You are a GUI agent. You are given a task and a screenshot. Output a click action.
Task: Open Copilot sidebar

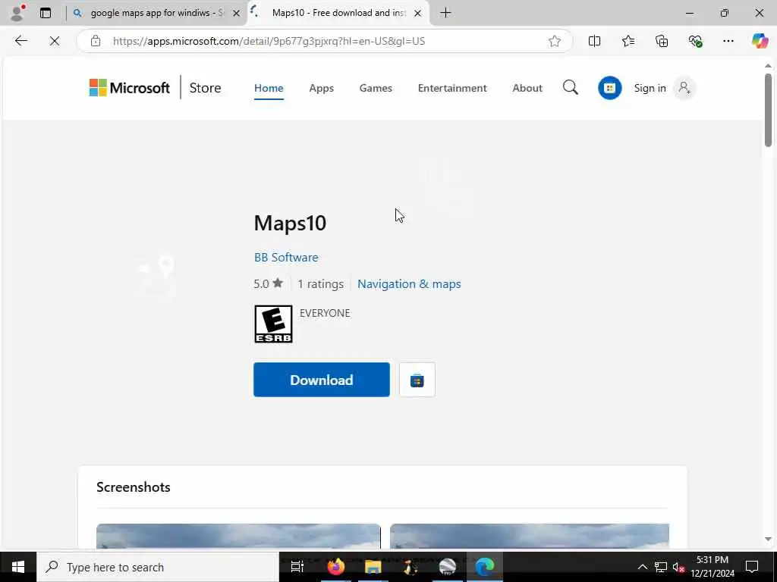[x=760, y=41]
